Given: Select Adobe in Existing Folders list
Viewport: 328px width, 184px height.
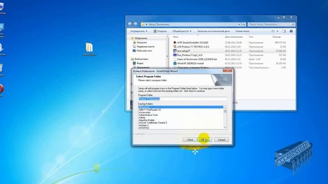Looking at the screenshot, I should coord(142,118).
